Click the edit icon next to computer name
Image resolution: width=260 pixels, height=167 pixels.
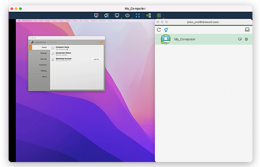pos(67,49)
